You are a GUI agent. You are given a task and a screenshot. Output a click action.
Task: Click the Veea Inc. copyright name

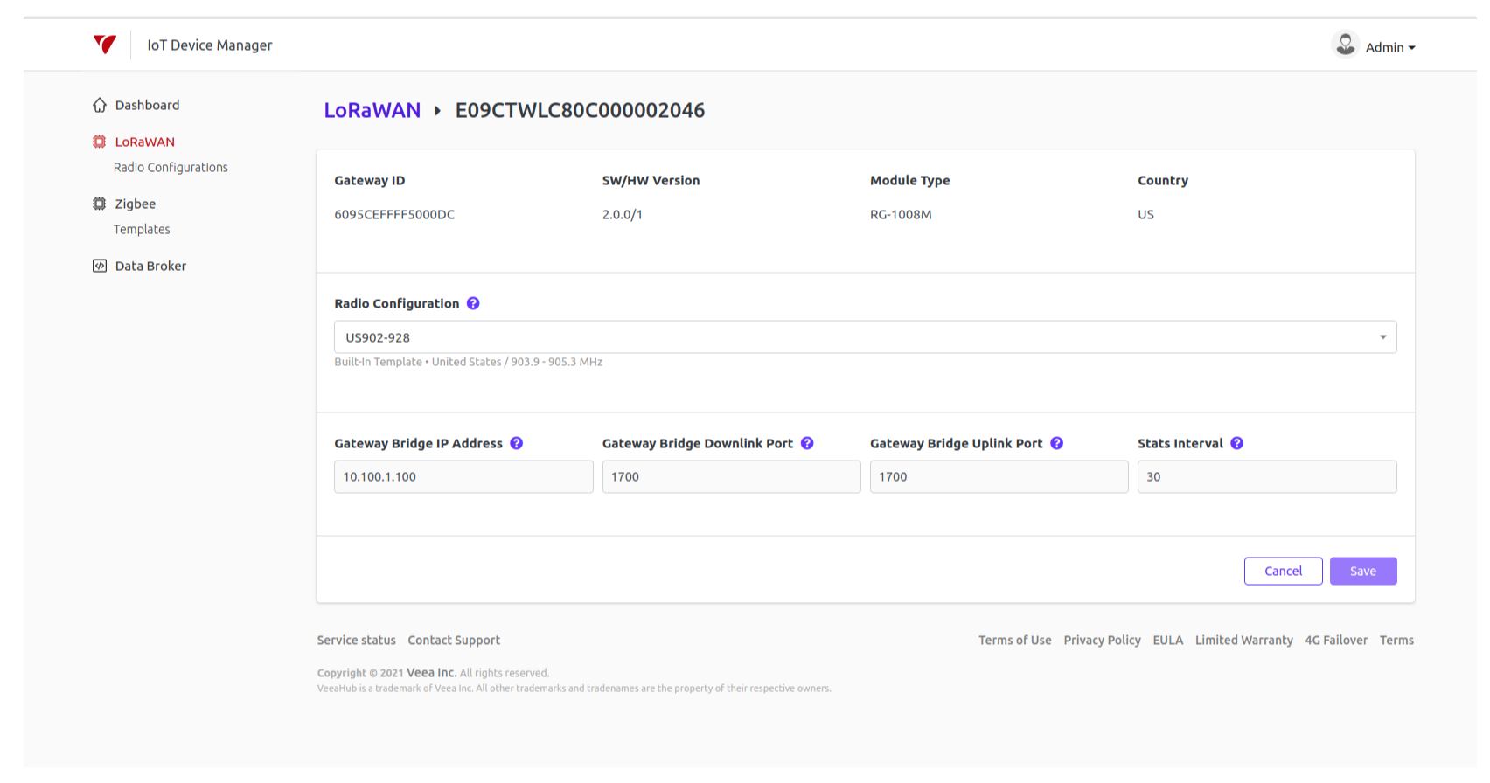tap(431, 673)
